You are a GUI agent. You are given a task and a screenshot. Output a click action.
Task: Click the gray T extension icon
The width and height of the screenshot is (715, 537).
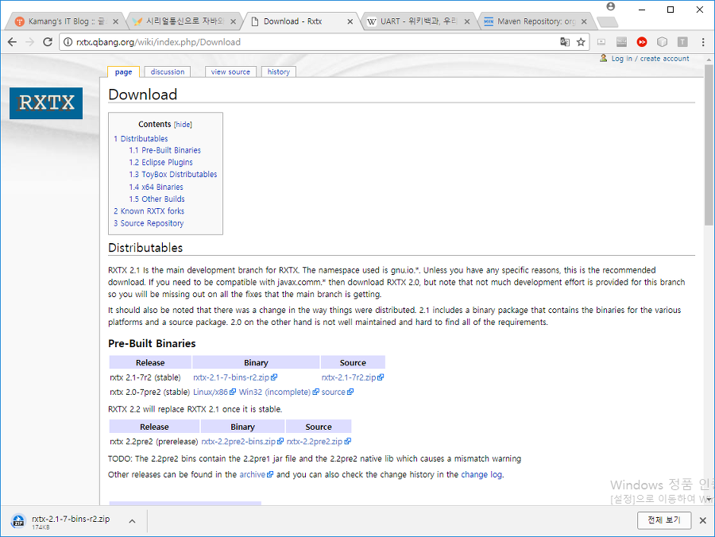(682, 42)
